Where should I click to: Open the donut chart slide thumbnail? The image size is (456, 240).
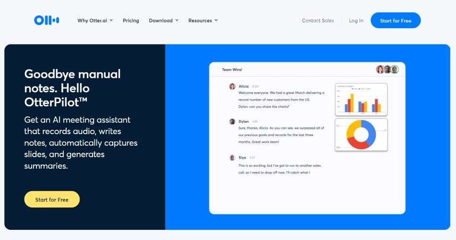[361, 135]
